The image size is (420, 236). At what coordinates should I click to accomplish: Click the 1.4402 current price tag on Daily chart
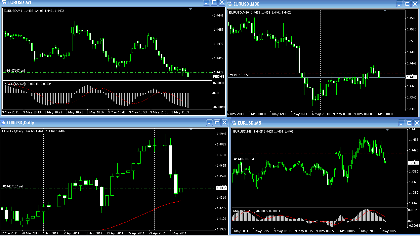pyautogui.click(x=221, y=188)
